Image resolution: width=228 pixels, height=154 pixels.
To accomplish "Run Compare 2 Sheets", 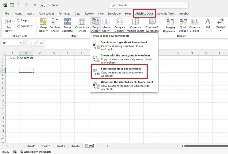I will 120,25.
